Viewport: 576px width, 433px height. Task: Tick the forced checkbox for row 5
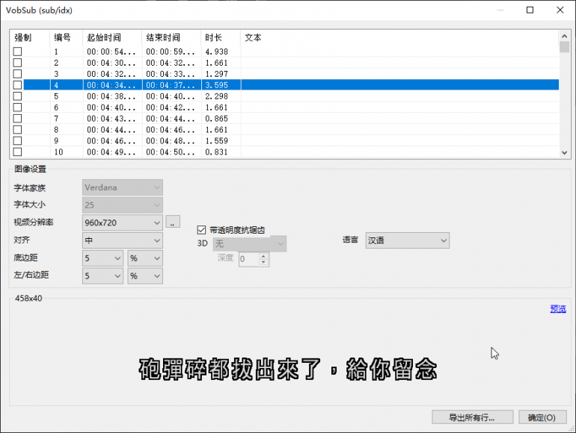[x=17, y=96]
